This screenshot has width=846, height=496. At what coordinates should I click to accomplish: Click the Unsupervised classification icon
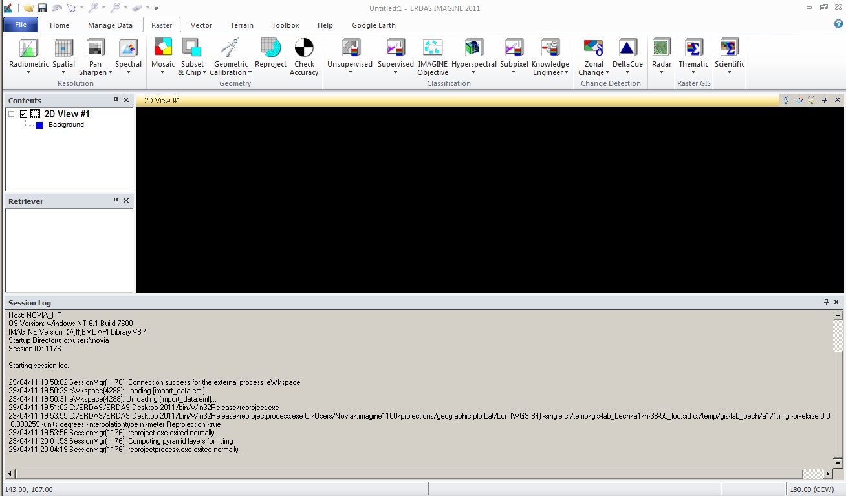tap(350, 48)
